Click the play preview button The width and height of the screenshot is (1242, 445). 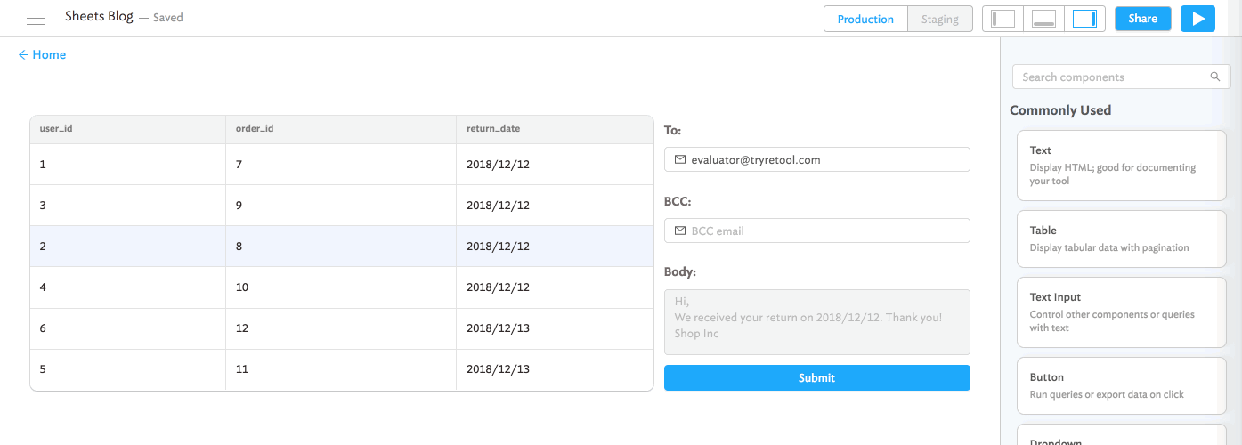(1197, 19)
